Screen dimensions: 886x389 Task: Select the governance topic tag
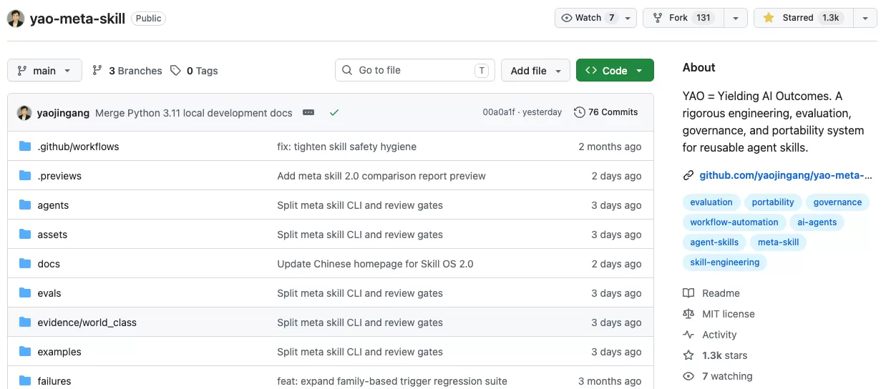(837, 202)
